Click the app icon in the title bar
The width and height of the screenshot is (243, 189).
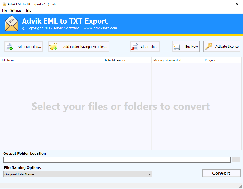tap(4, 4)
